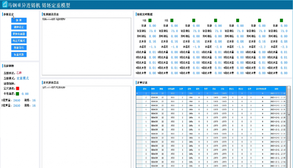
Task: Click the 标重更新 button
Action: [18, 54]
